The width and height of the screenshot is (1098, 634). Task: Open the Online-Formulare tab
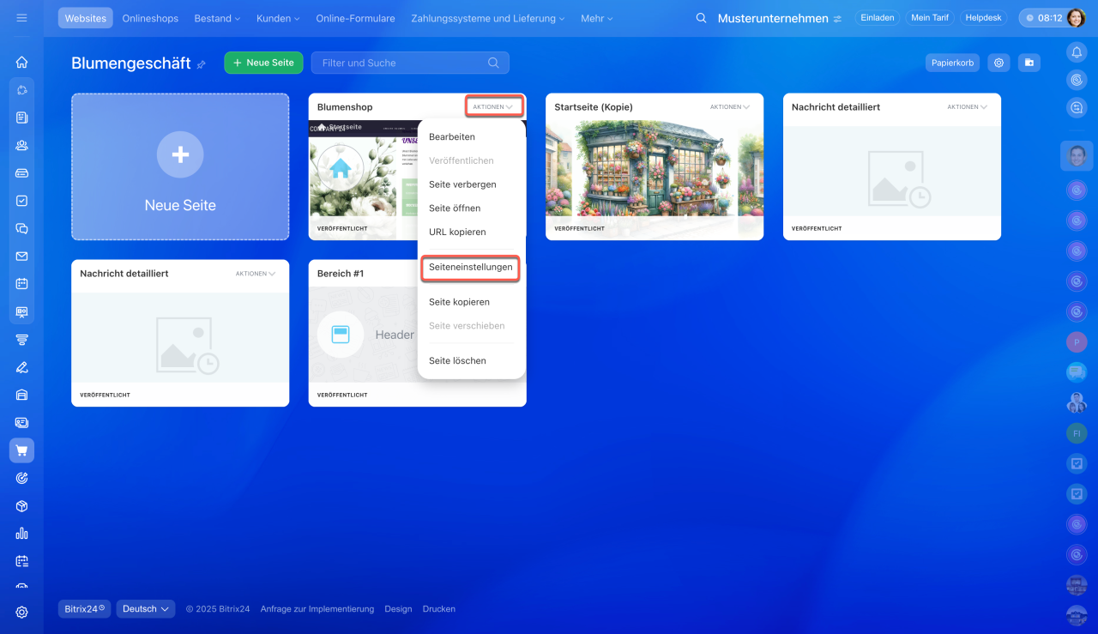click(x=355, y=18)
